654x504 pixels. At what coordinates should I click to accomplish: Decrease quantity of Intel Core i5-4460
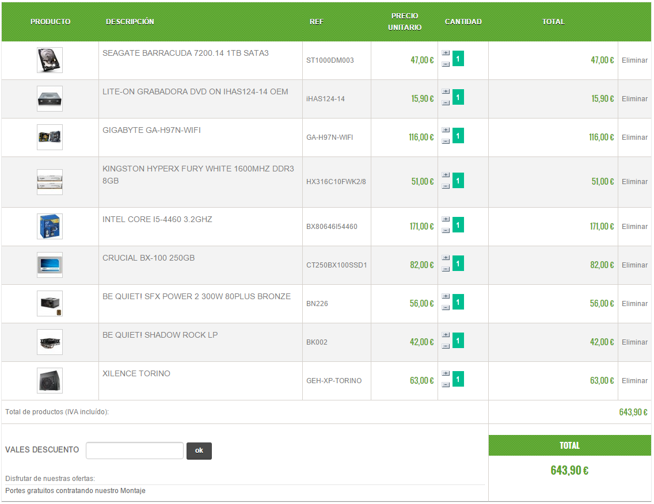point(446,231)
